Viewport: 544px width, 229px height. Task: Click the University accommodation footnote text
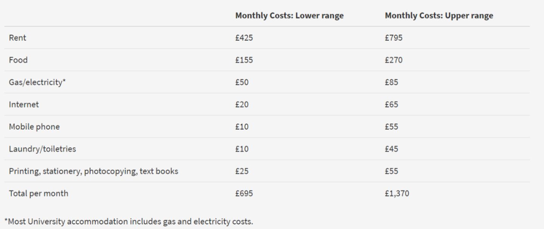[129, 221]
